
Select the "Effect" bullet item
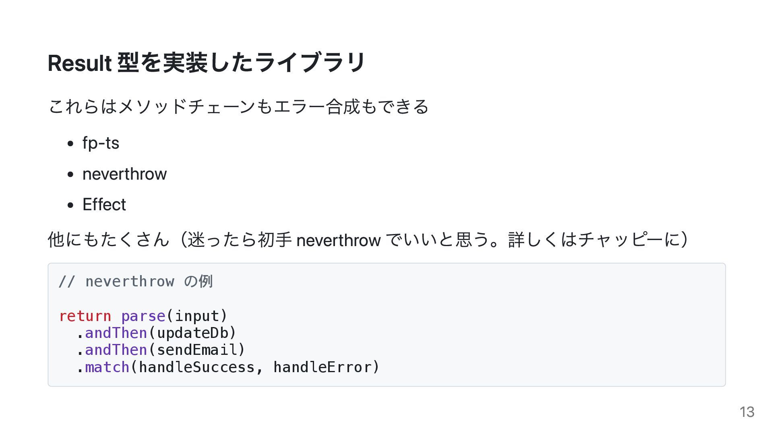(x=104, y=205)
